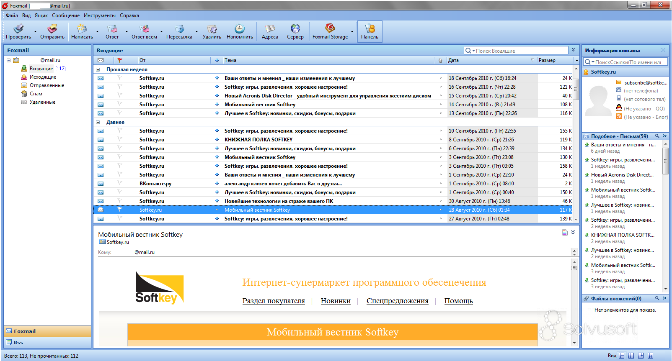Click the contact search field
Image resolution: width=672 pixels, height=361 pixels.
[625, 62]
